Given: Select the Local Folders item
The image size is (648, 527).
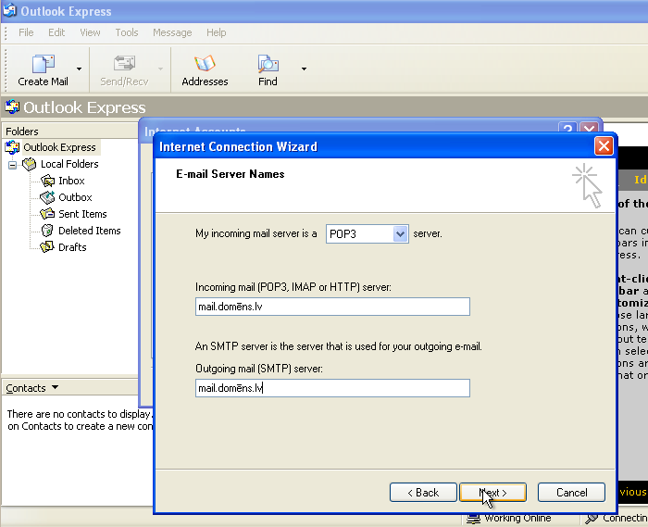Looking at the screenshot, I should click(69, 164).
